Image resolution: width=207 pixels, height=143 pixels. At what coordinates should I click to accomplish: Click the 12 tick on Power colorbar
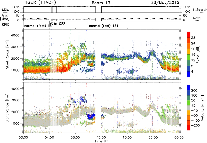[x=193, y=60]
